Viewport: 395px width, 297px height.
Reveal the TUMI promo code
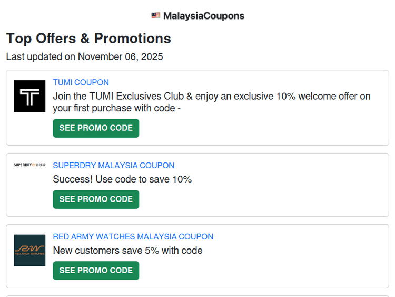96,128
